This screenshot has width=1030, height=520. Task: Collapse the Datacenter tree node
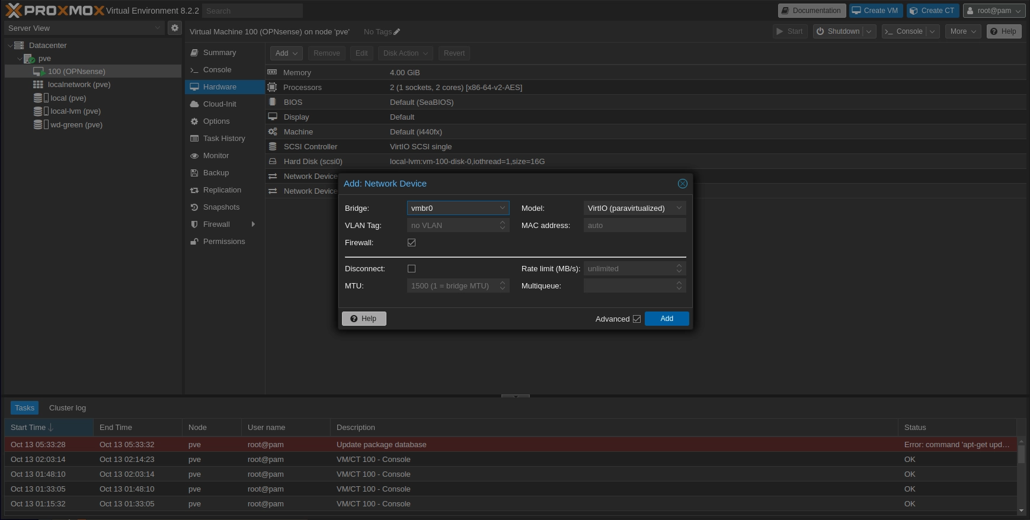click(x=10, y=45)
